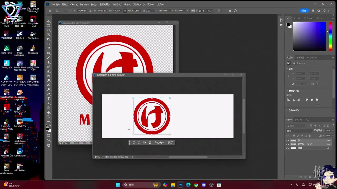Screen dimensions: 337x189
Task: Align left edges in the Properties panel
Action: pyautogui.click(x=289, y=100)
